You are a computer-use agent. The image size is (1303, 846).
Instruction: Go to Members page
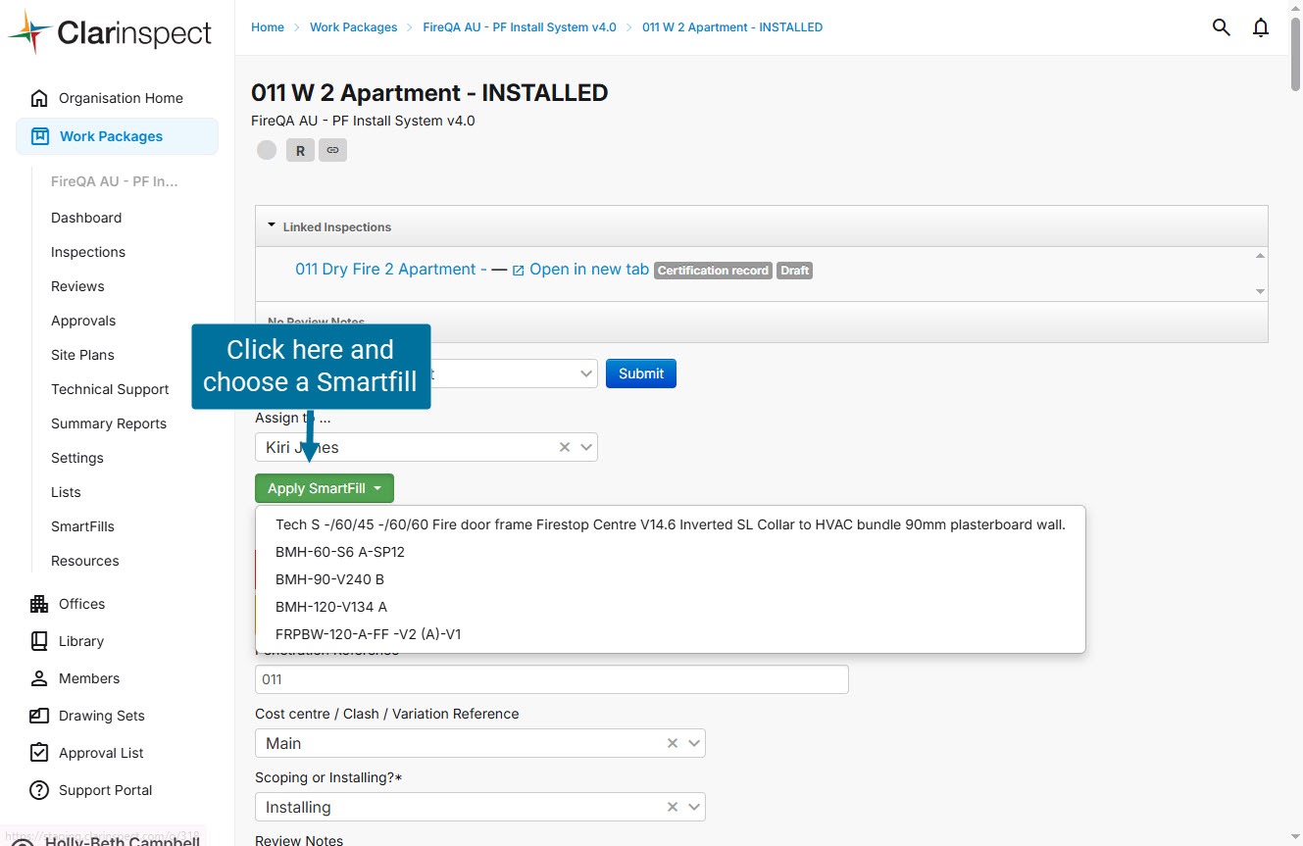coord(88,678)
